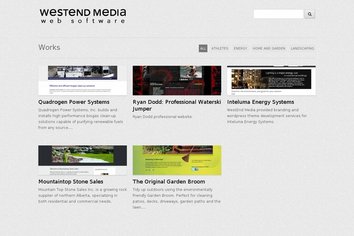Click The Original Garden Broom title
This screenshot has height=236, width=354.
coord(169,182)
